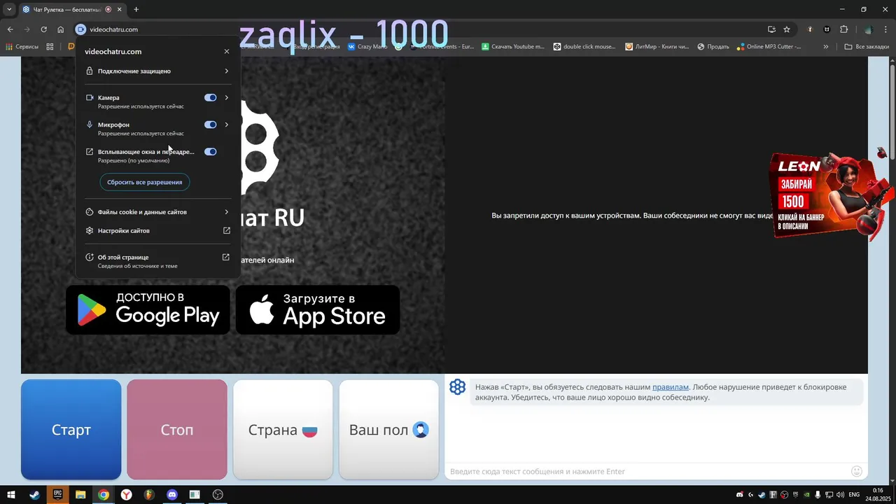Screen dimensions: 896x504
Task: Launch FL Studio from the taskbar
Action: coord(149,495)
